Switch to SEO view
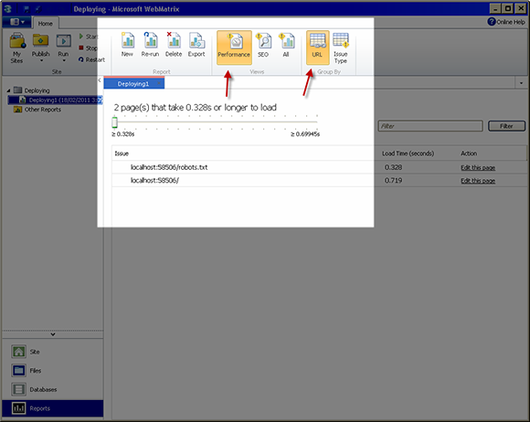Viewport: 530px width, 422px height. pyautogui.click(x=263, y=44)
